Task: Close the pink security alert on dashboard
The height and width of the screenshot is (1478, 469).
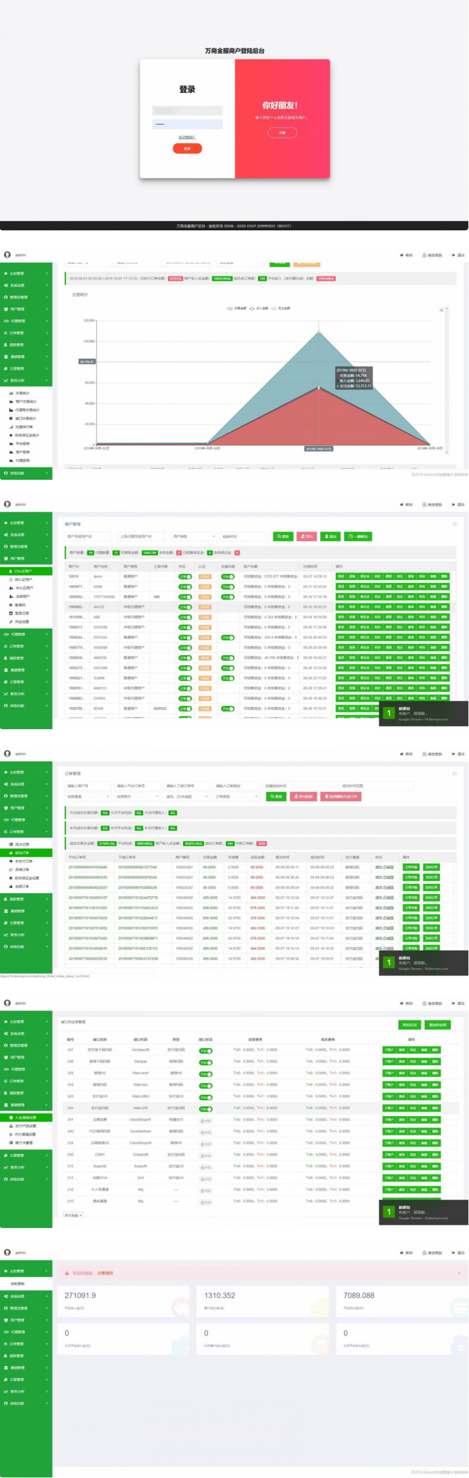Action: coord(459,1273)
